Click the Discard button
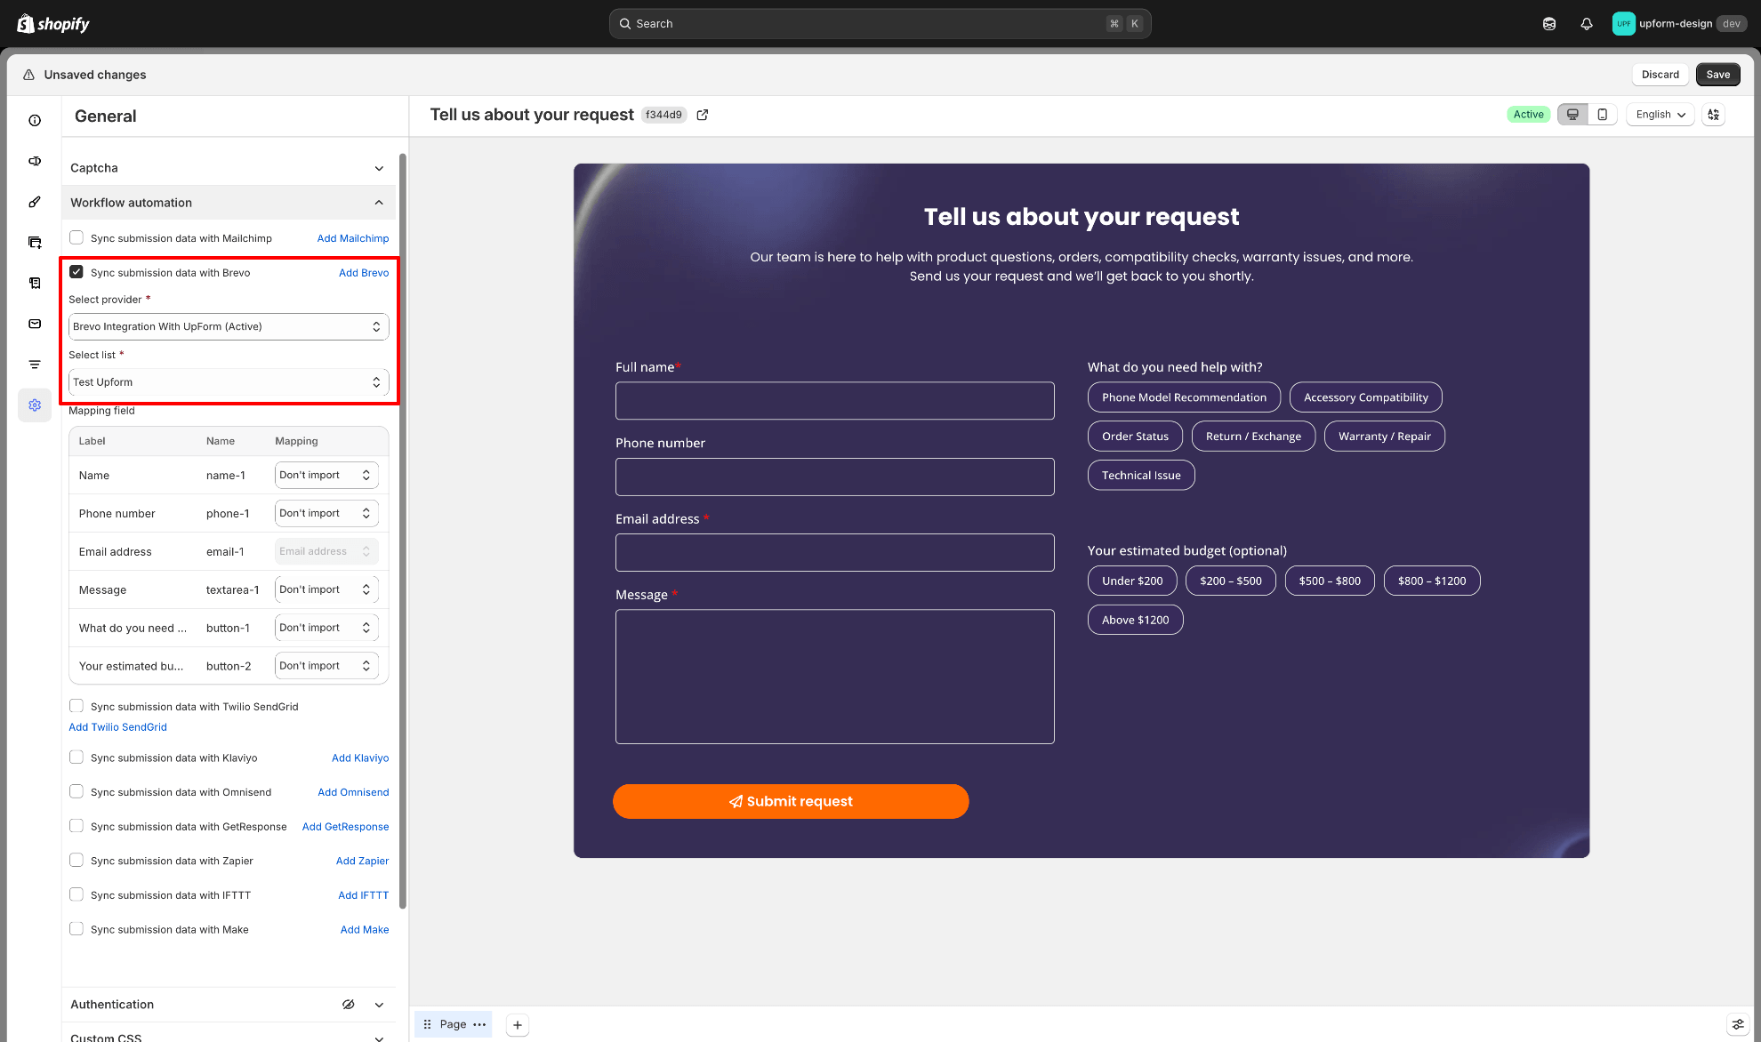 pyautogui.click(x=1660, y=75)
